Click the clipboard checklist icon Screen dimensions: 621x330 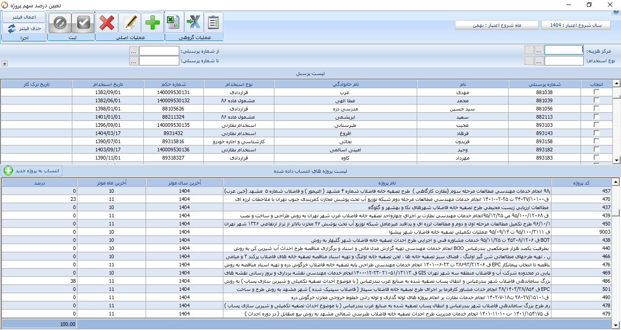213,22
